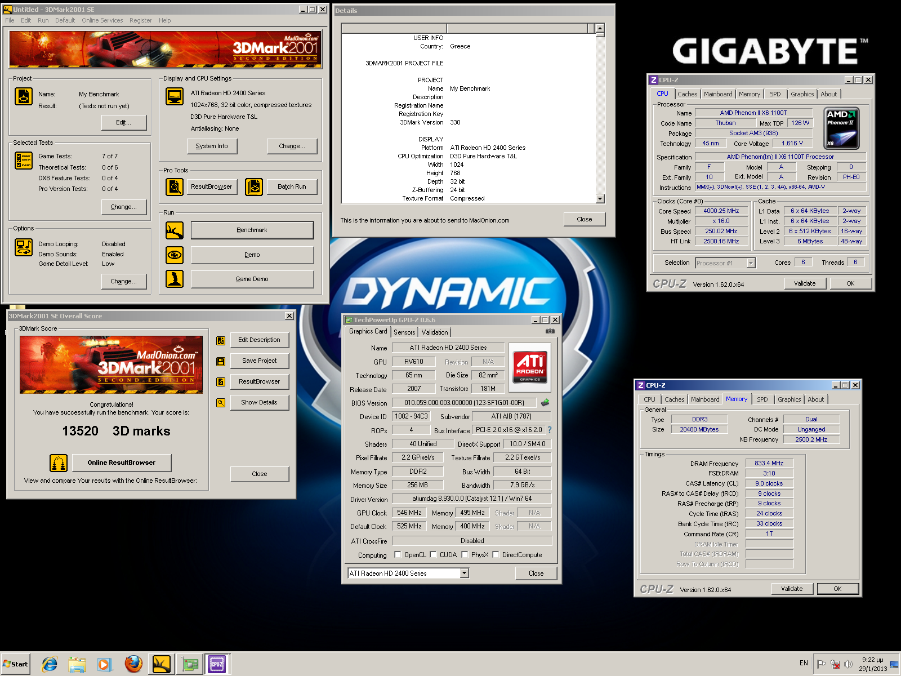Click the Online ResultBrowser icon
The height and width of the screenshot is (676, 901).
point(59,463)
